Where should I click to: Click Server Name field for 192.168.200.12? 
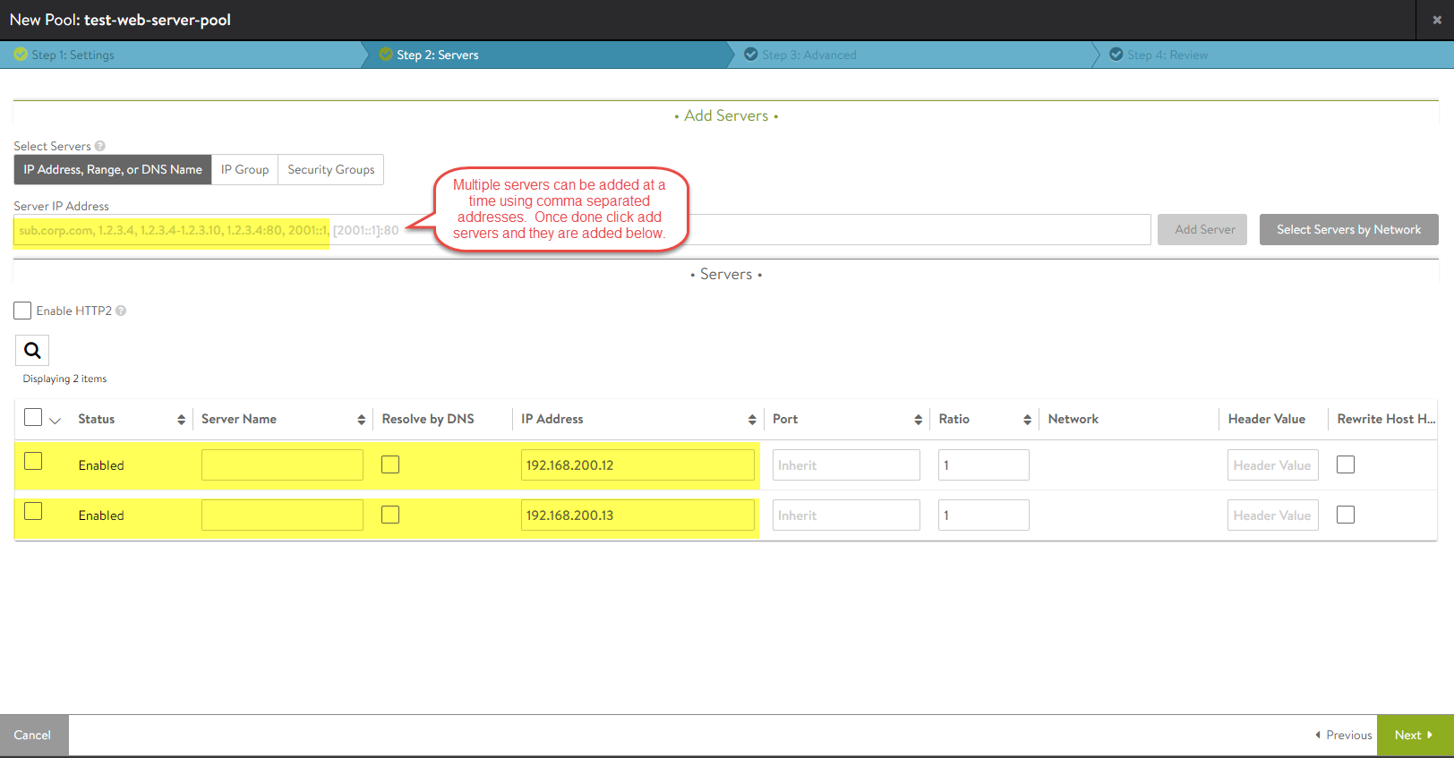[282, 464]
